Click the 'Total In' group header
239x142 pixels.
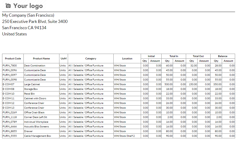174,56
